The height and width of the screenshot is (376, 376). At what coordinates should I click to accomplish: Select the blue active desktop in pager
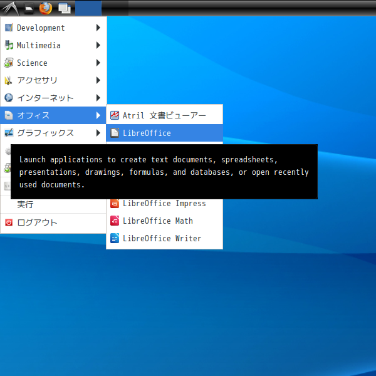[x=88, y=8]
